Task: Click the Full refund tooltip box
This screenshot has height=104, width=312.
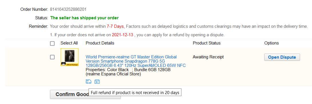Action: (x=135, y=93)
